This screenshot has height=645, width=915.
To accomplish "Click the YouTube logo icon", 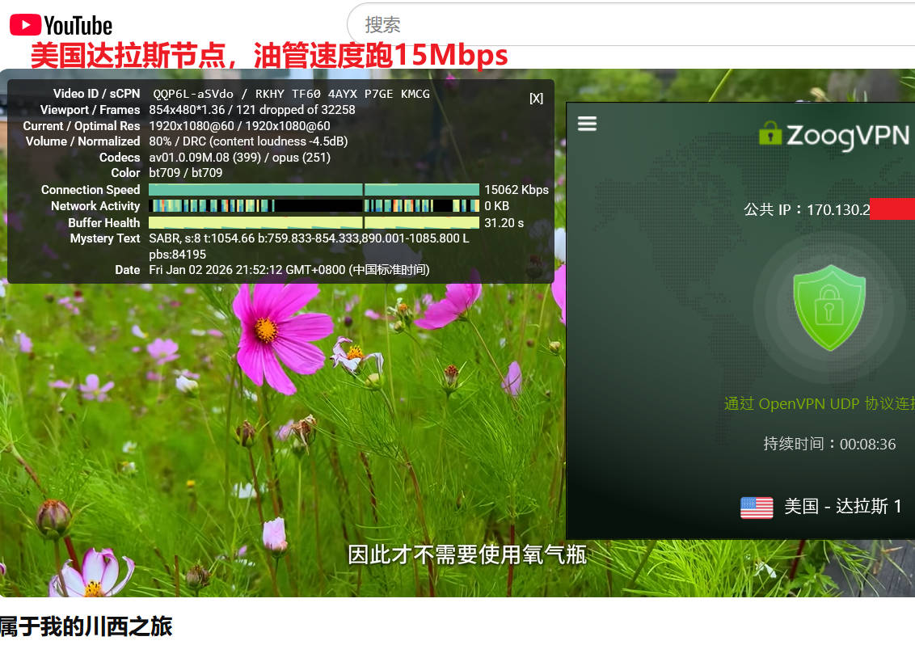I will (25, 25).
